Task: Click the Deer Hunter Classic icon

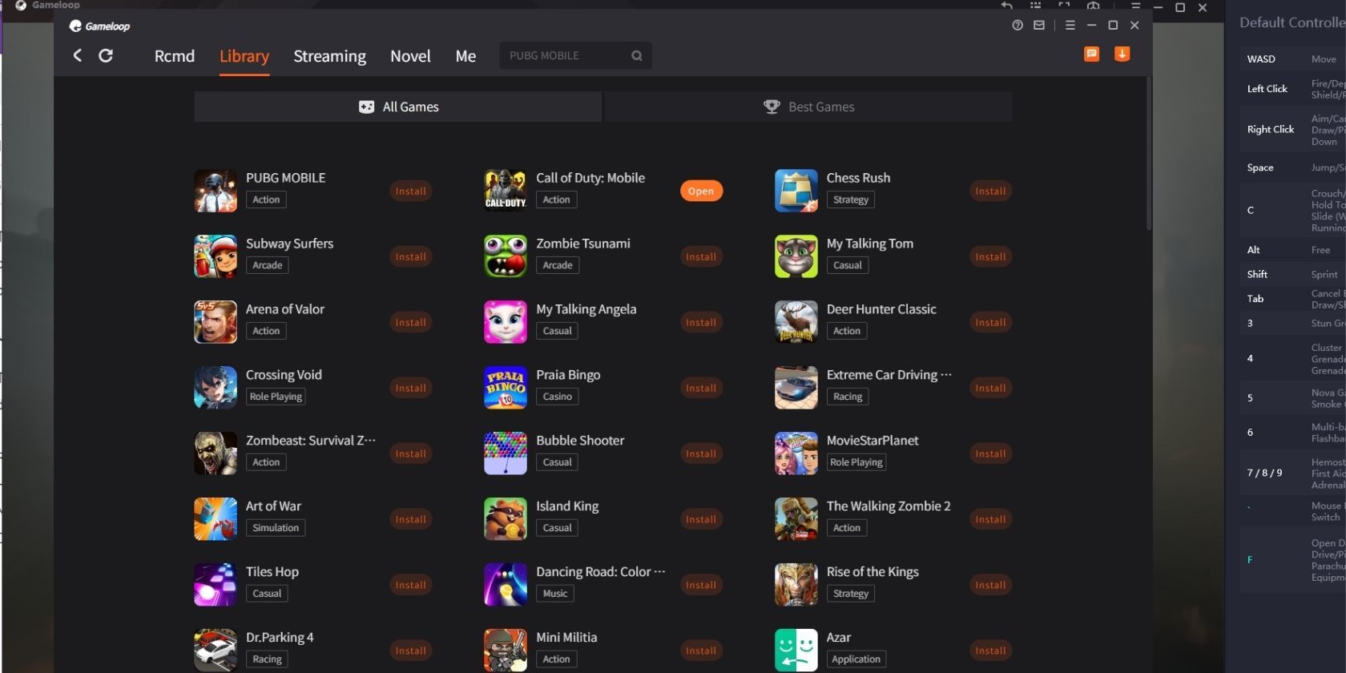Action: pyautogui.click(x=796, y=322)
